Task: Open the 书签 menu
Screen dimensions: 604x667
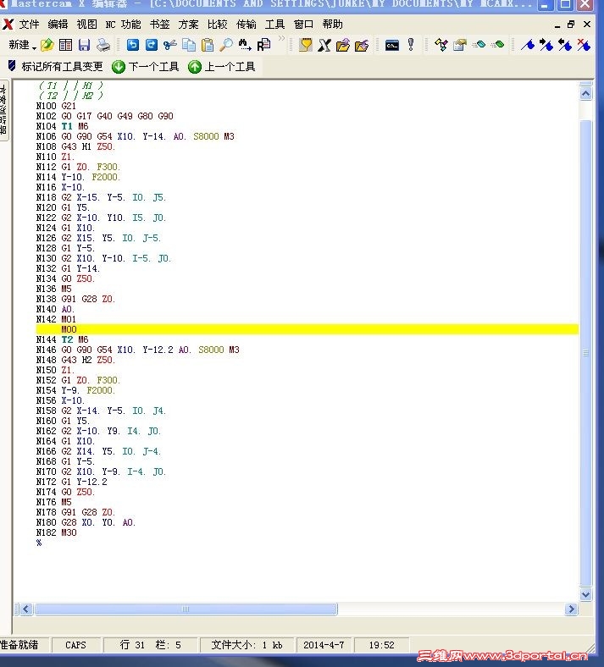Action: click(x=159, y=25)
